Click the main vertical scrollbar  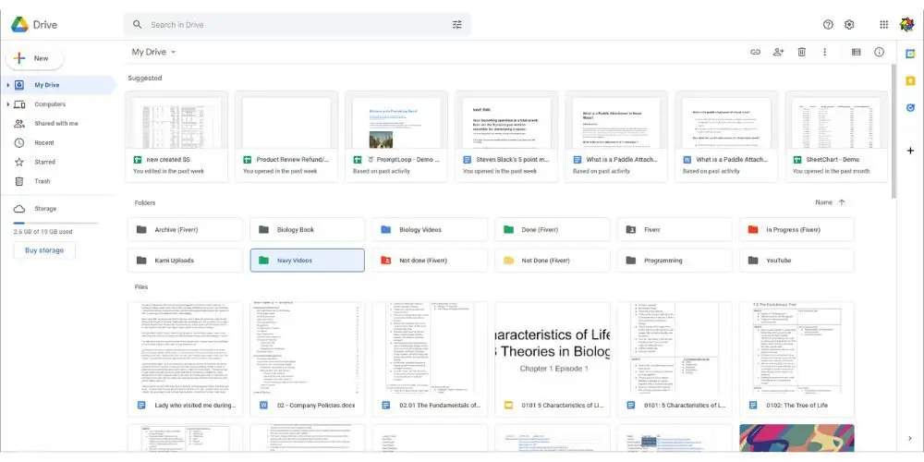pyautogui.click(x=894, y=131)
